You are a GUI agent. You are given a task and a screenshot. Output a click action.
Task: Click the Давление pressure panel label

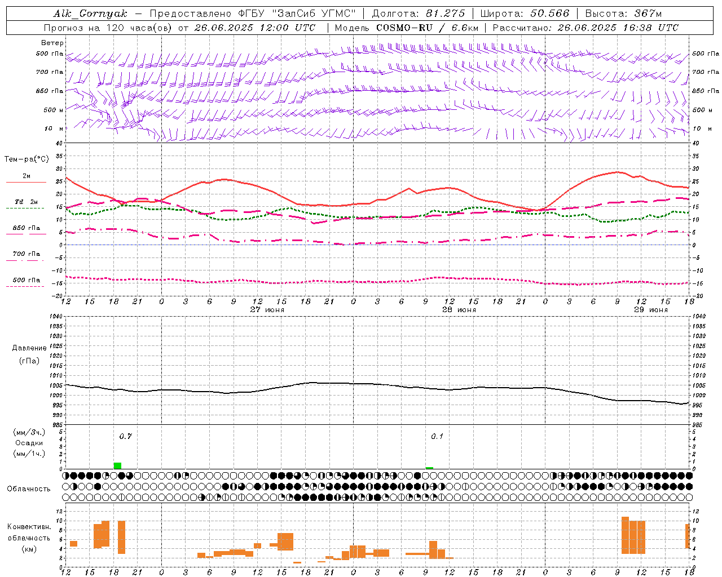[29, 348]
